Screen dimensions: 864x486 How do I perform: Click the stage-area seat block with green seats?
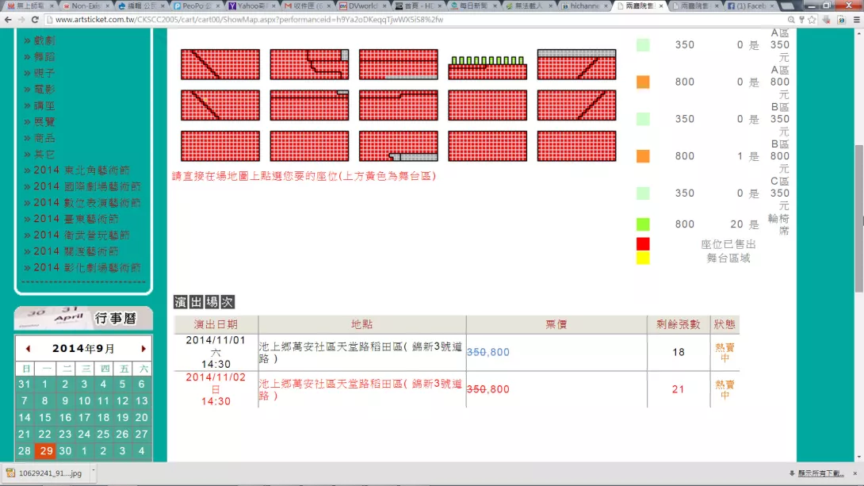pyautogui.click(x=487, y=67)
